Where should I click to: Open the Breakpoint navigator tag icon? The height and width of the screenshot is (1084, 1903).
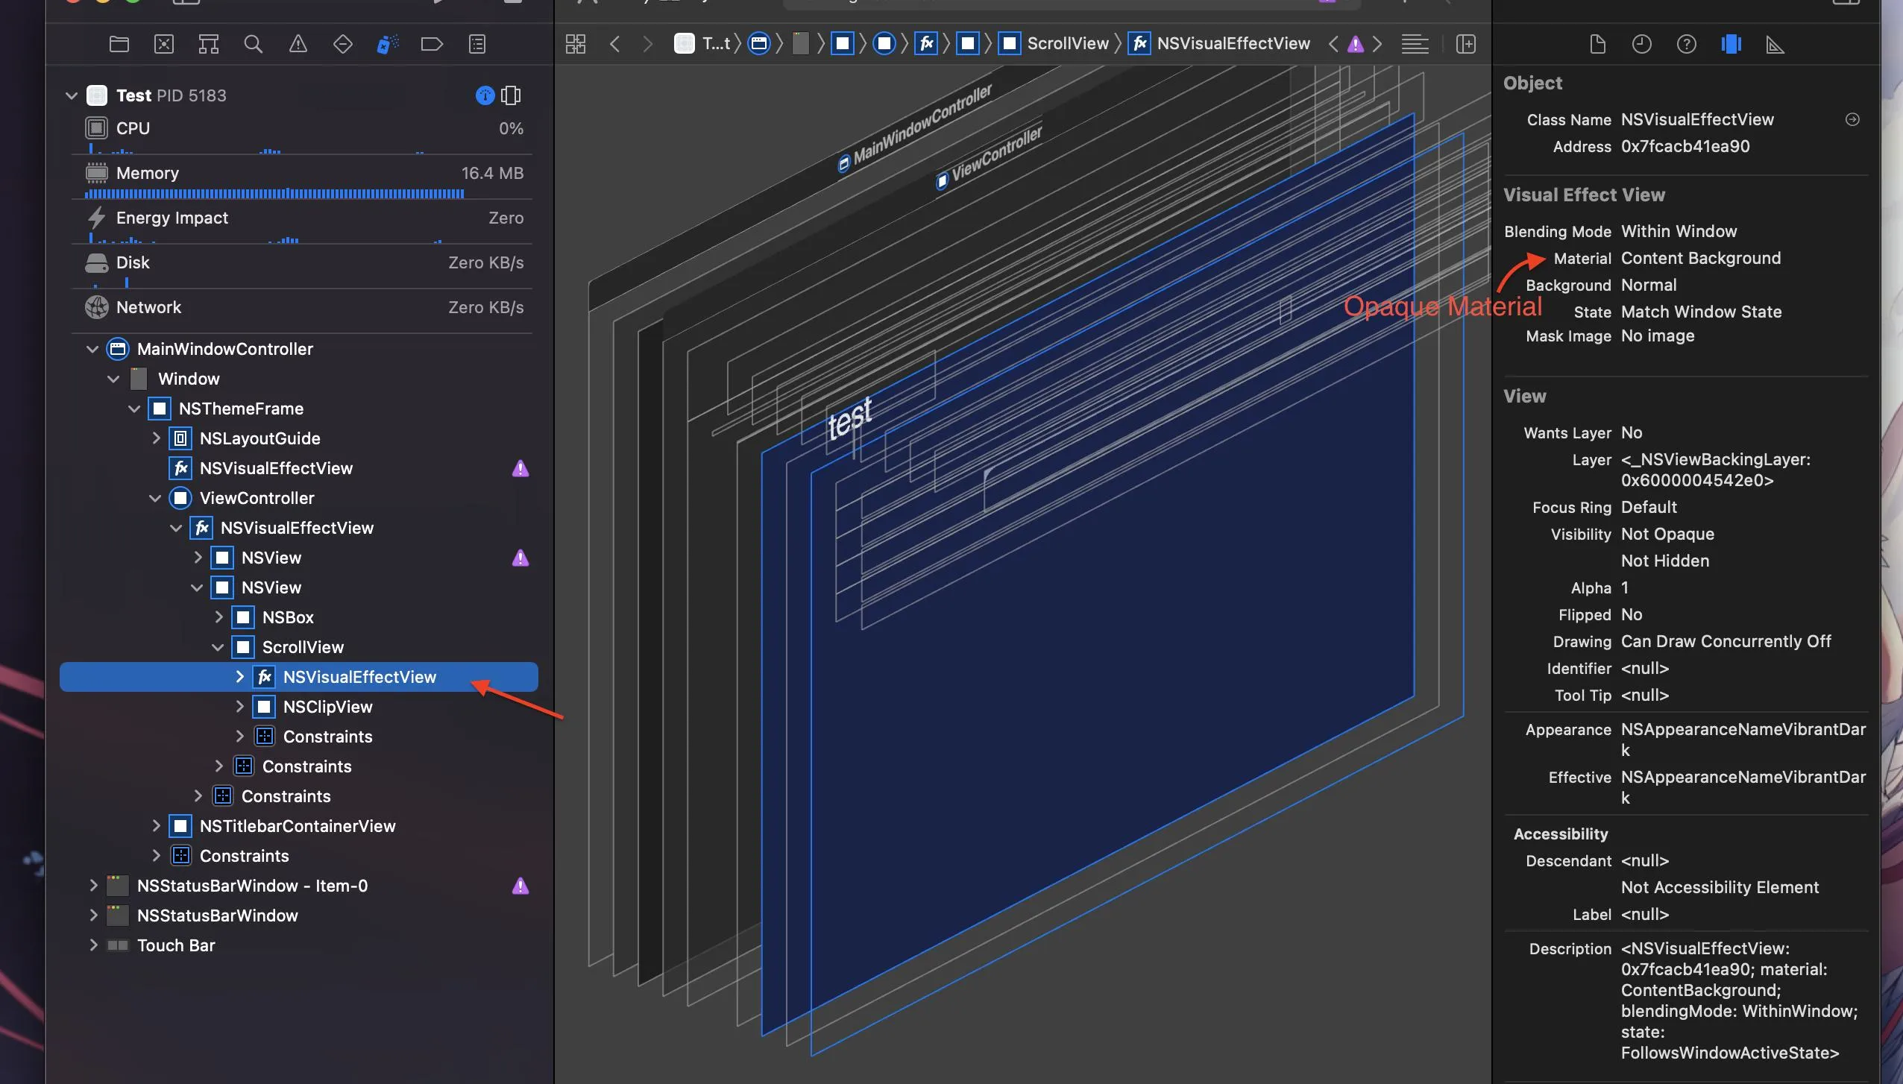432,44
